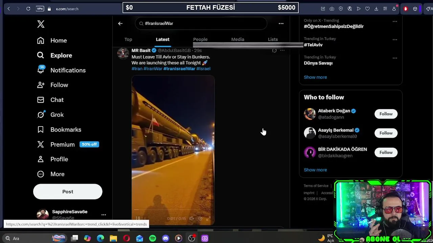Open the #IranWar hashtag link

point(153,69)
